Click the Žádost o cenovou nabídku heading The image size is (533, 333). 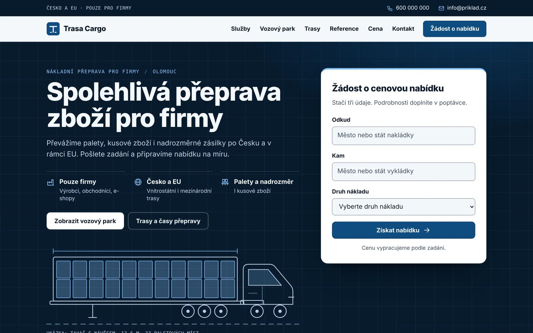pyautogui.click(x=388, y=88)
